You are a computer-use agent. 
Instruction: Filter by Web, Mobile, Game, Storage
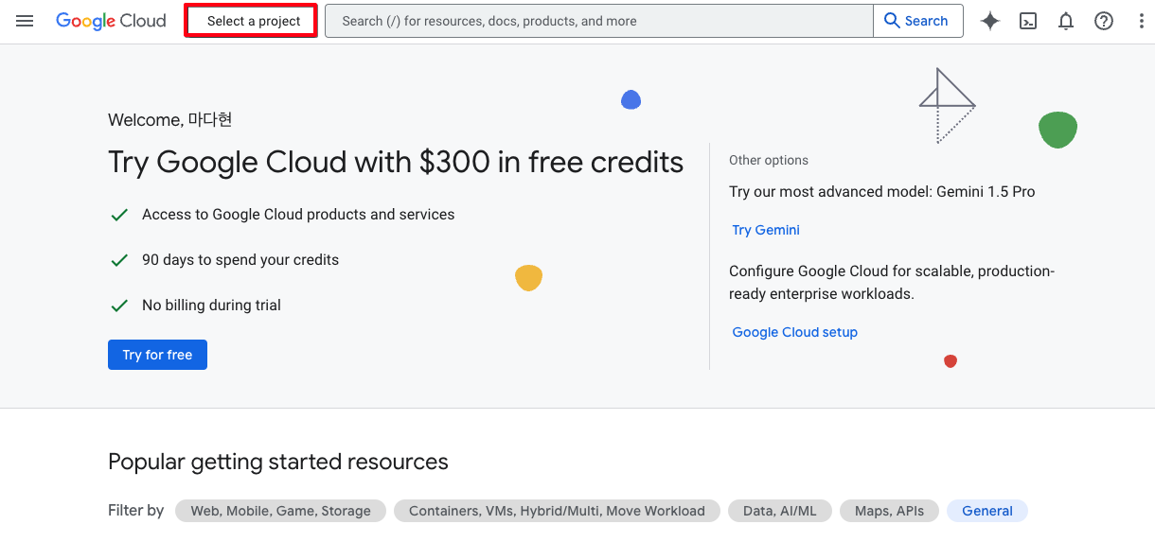(280, 511)
